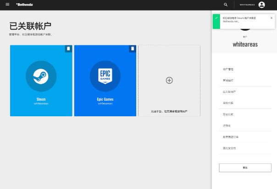Open 兑换代码 in the sidebar
The width and height of the screenshot is (277, 189).
pyautogui.click(x=245, y=103)
